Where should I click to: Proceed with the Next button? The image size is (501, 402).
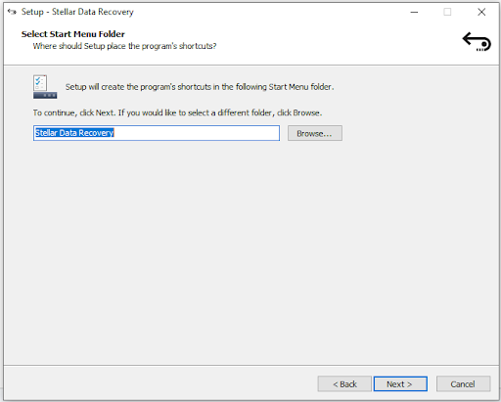pos(400,384)
